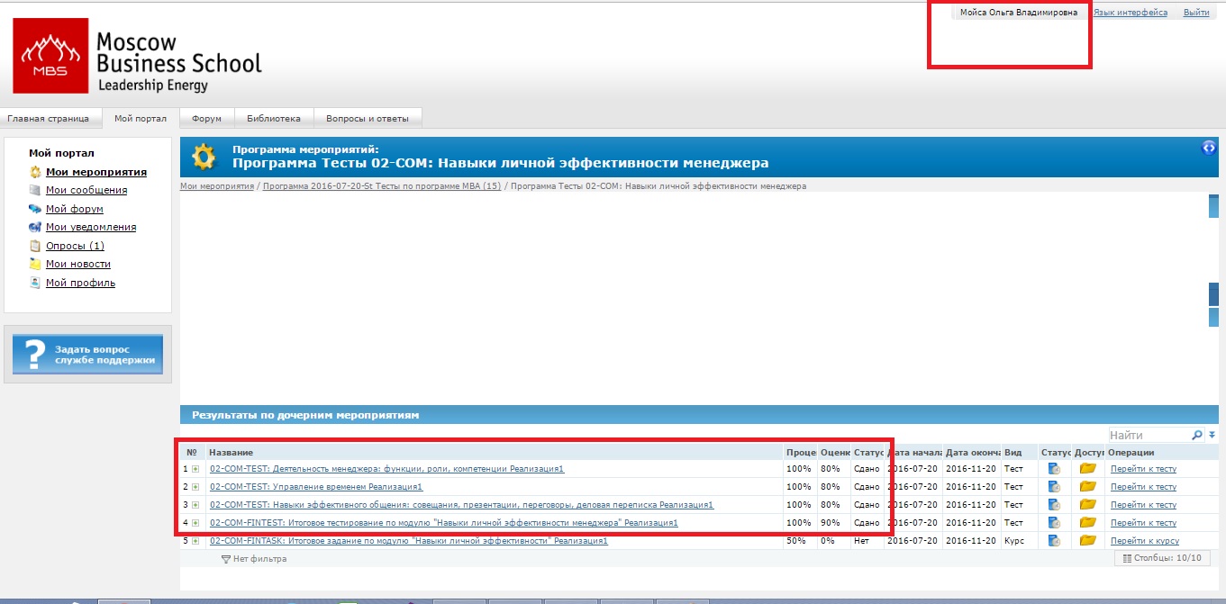Click the status icon in row 1
The width and height of the screenshot is (1226, 604).
click(1054, 469)
